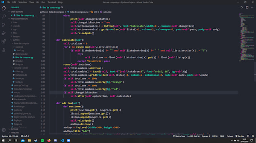Screen dimensions: 256x143
Task: Open the Explorer view in activity bar
Action: (x=4, y=8)
